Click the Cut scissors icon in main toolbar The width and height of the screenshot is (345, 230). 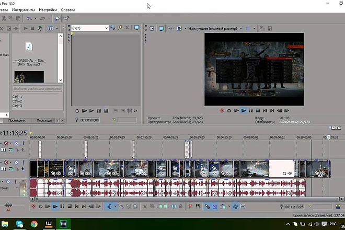(4, 18)
